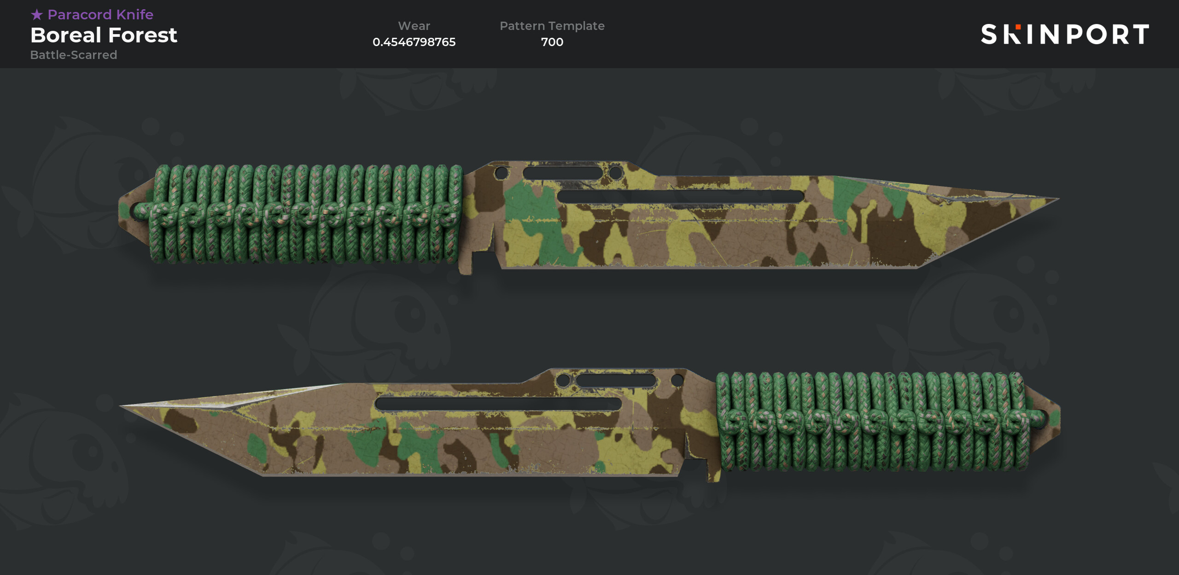Click the purple star icon beside Paracord Knife
The height and width of the screenshot is (575, 1179).
click(37, 15)
